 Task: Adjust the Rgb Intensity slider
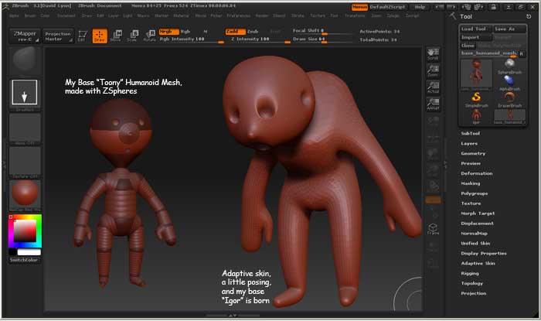(192, 39)
